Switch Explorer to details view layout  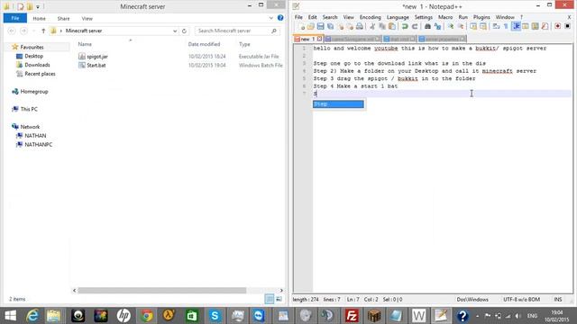(x=270, y=299)
